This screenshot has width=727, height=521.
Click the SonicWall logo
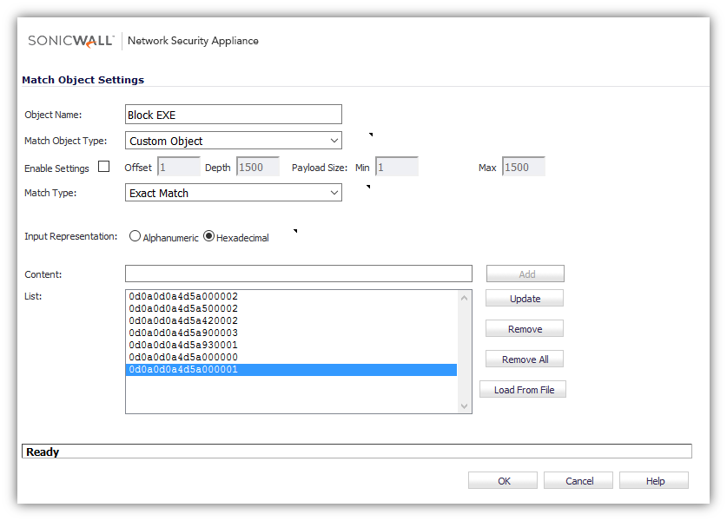(71, 41)
